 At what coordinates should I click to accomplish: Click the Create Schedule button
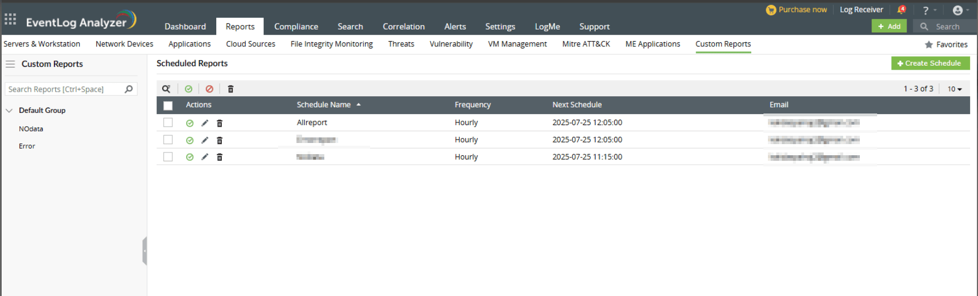(930, 63)
